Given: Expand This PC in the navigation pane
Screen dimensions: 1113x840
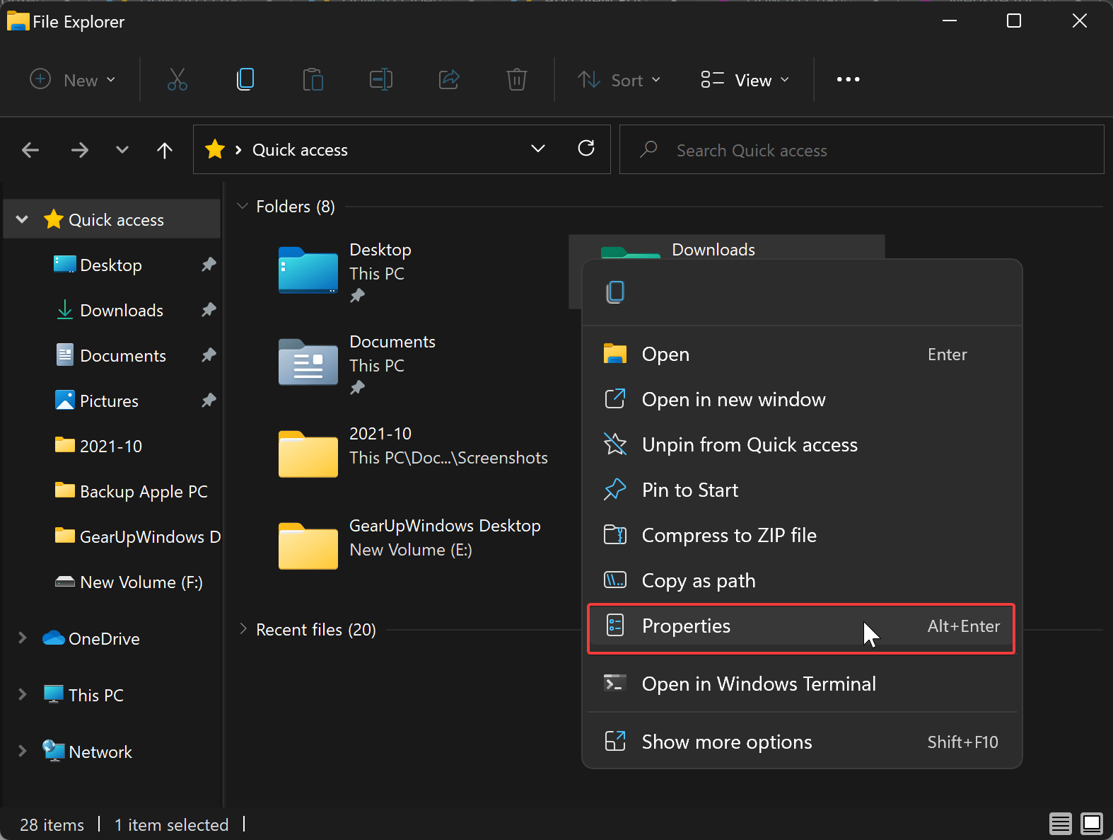Looking at the screenshot, I should point(22,694).
